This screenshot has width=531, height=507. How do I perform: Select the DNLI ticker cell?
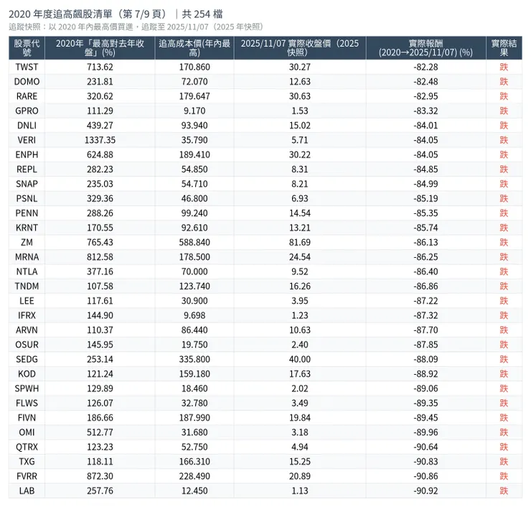pos(27,126)
